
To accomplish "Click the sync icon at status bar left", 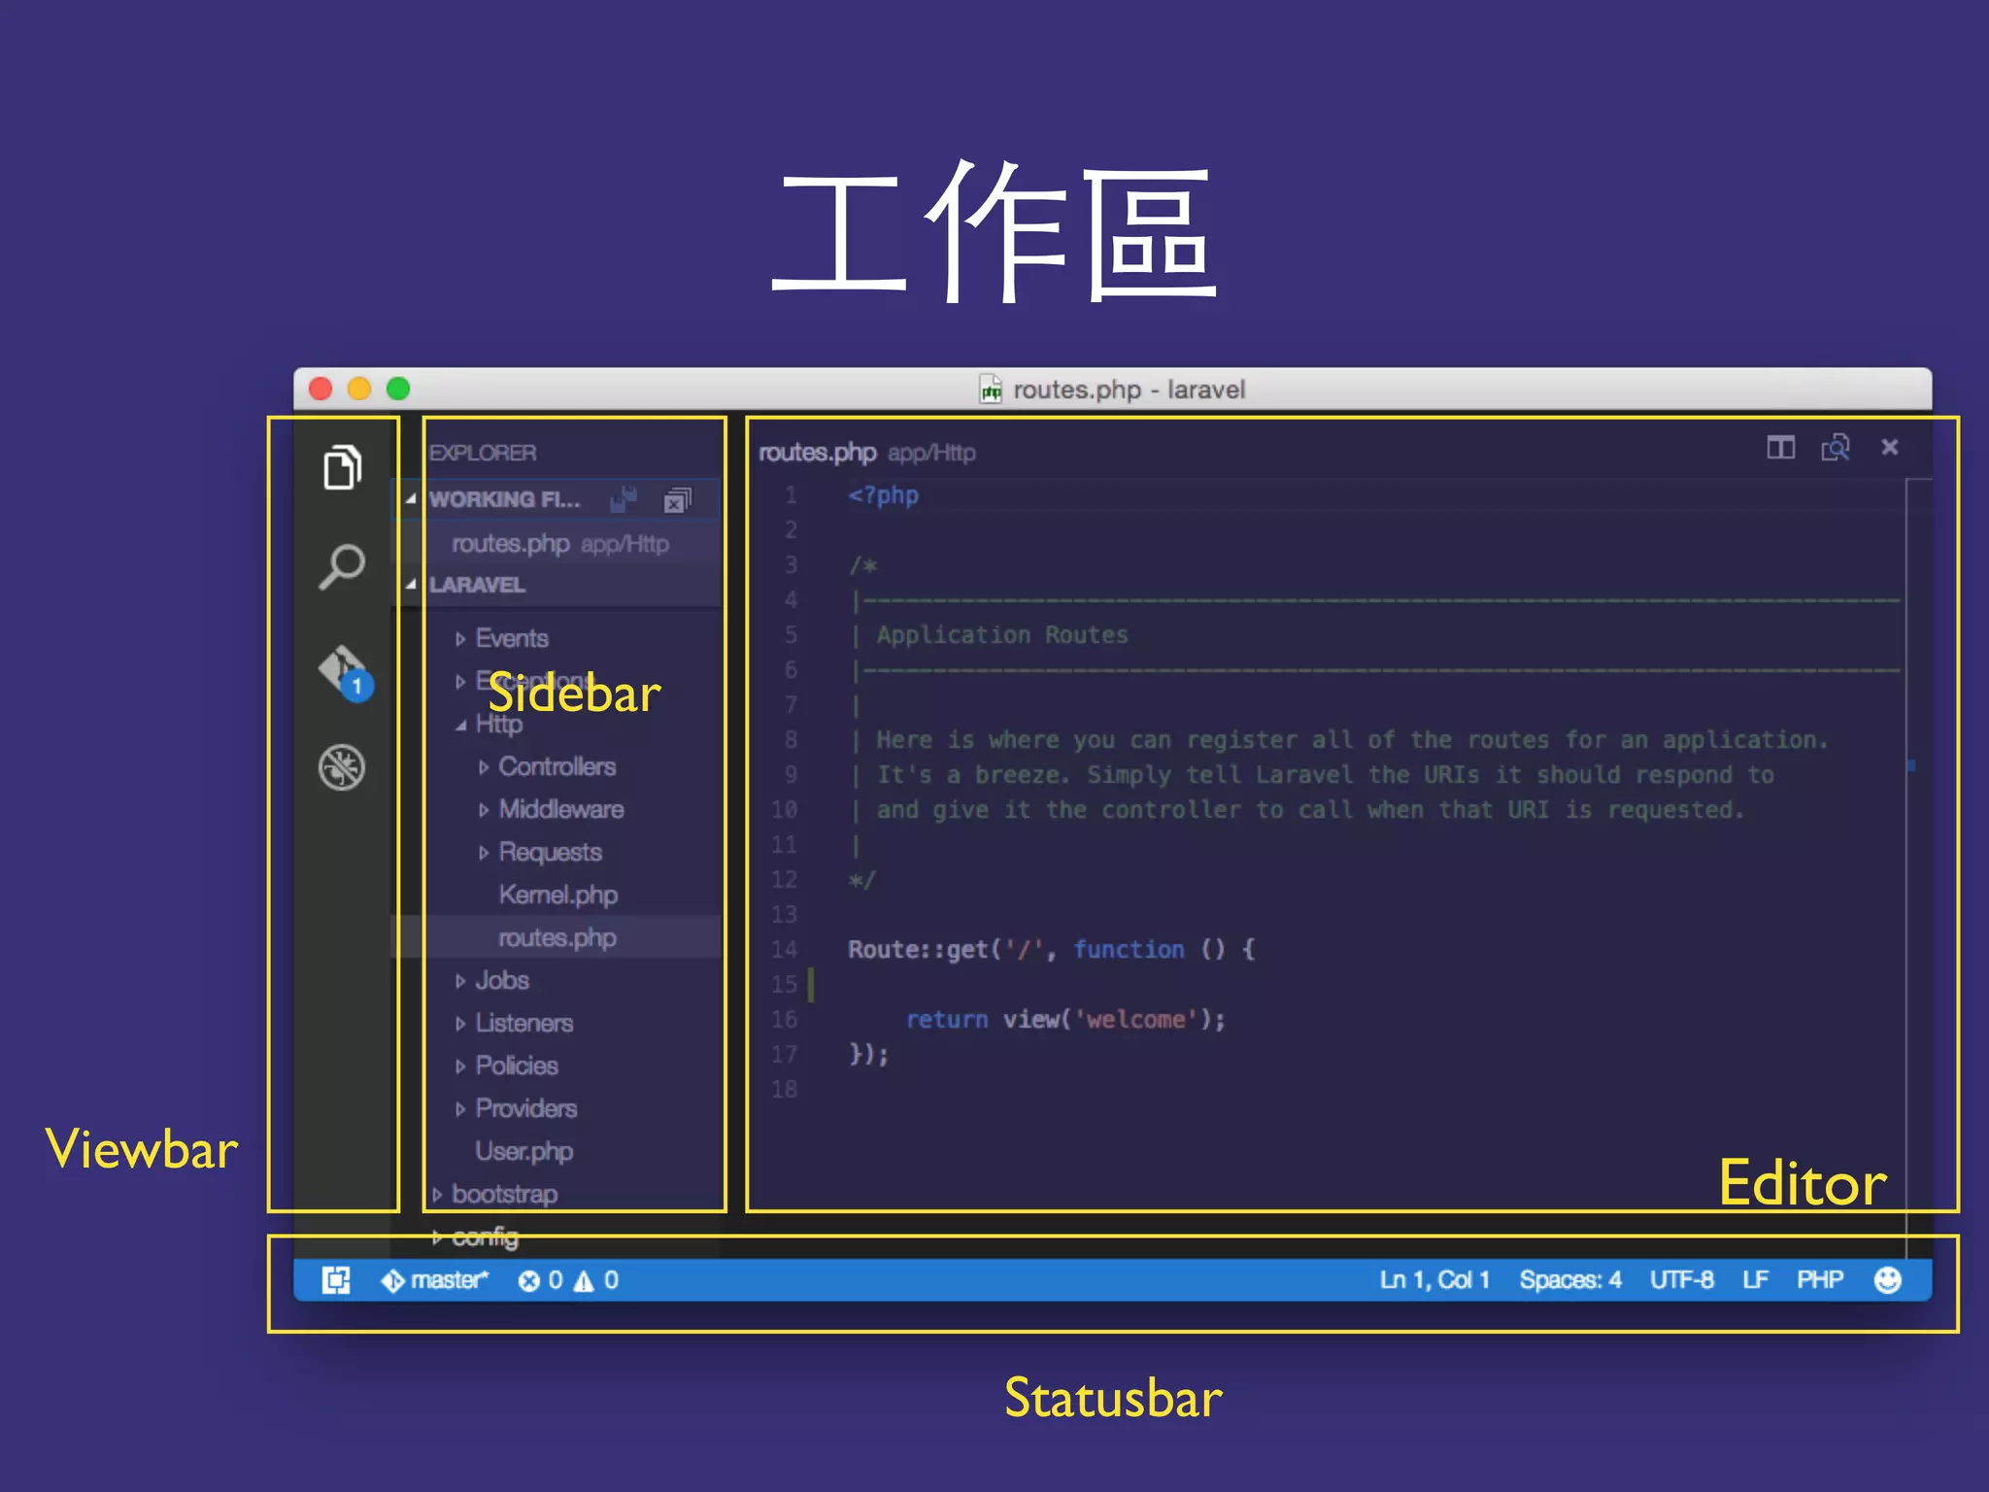I will pos(336,1280).
